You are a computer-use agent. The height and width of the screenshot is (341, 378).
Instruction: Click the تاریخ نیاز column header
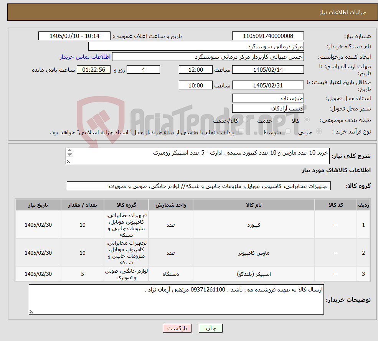[38, 205]
